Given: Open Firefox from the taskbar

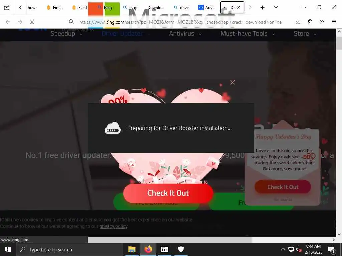Looking at the screenshot, I should point(148,249).
